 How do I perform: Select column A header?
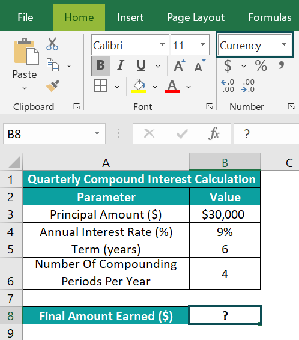(x=106, y=162)
